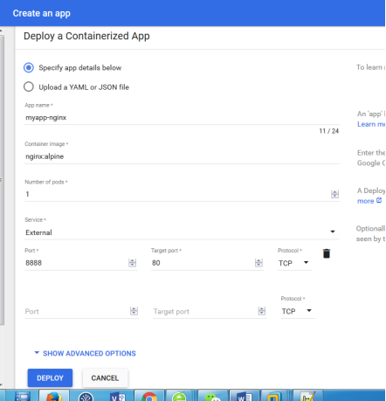Use the stepper on the target port 80 field
The width and height of the screenshot is (386, 401).
coord(258,263)
